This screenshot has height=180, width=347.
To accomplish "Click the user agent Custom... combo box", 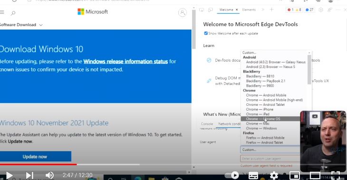I will coord(270,150).
